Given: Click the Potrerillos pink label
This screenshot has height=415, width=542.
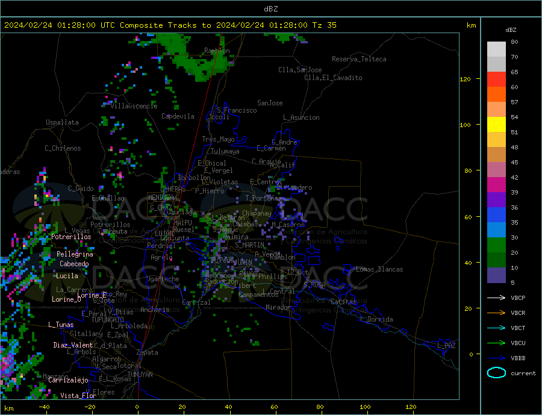Looking at the screenshot, I should point(71,237).
